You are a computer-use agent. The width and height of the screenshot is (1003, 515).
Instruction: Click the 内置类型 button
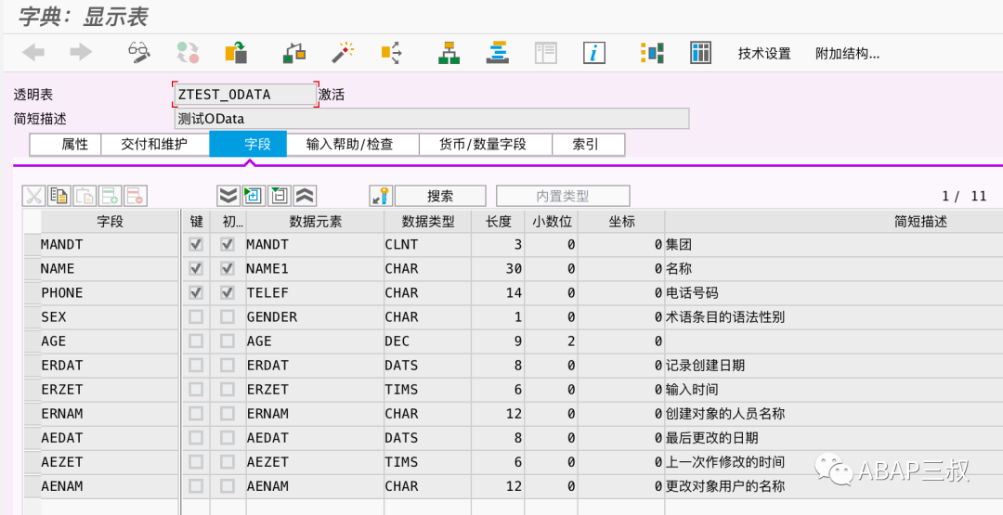click(563, 196)
